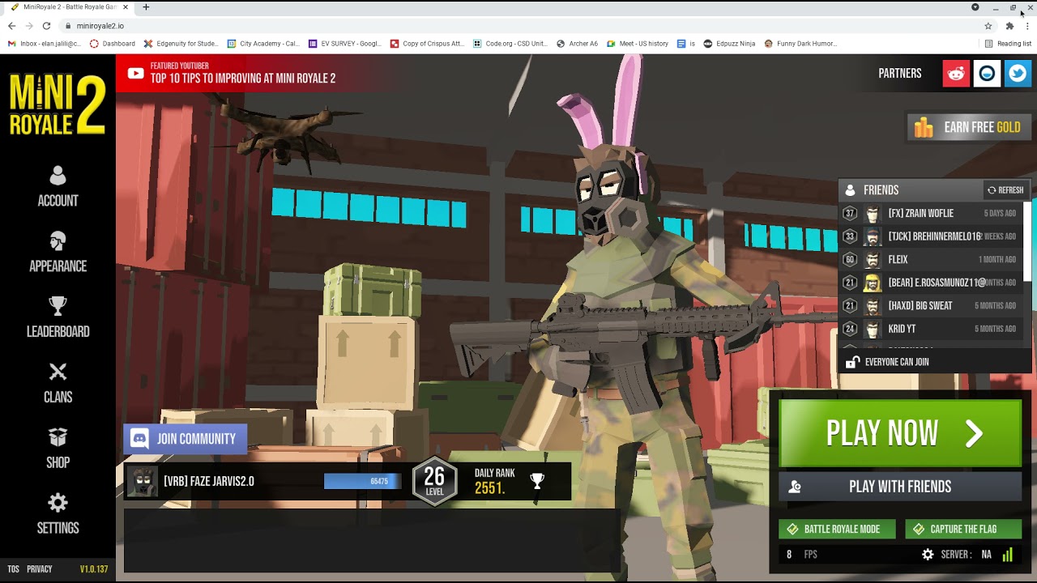Click the green connection signal bars
The width and height of the screenshot is (1037, 583).
pos(1008,555)
